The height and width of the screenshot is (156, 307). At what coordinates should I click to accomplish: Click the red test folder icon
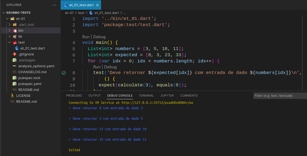[x=15, y=42]
